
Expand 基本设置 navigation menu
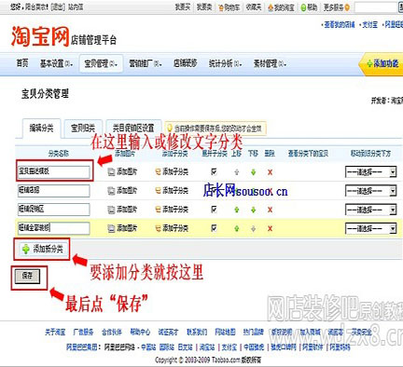point(56,63)
